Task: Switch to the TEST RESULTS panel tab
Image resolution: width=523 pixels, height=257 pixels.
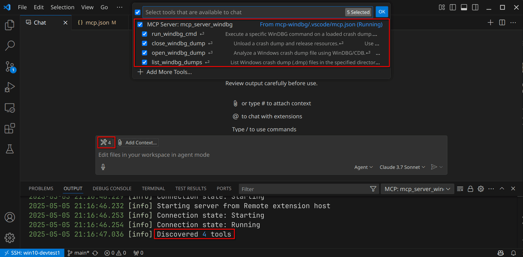Action: (x=191, y=189)
